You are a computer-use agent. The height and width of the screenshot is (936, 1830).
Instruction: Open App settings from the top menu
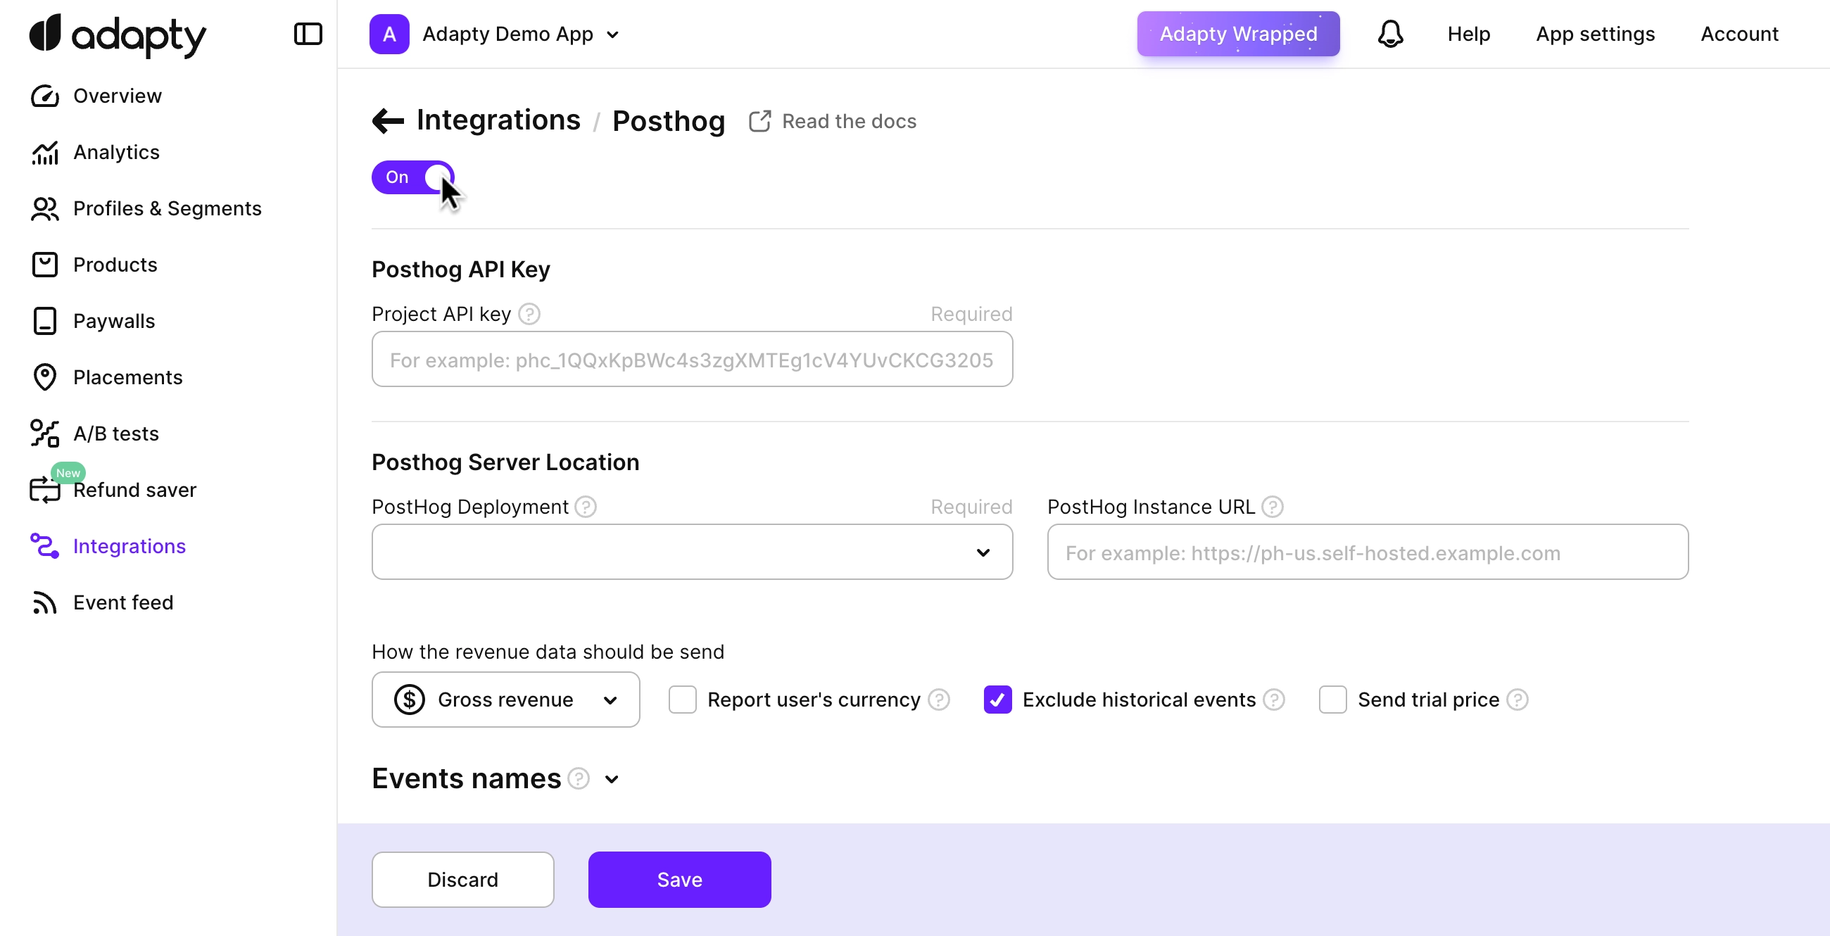[x=1596, y=34]
